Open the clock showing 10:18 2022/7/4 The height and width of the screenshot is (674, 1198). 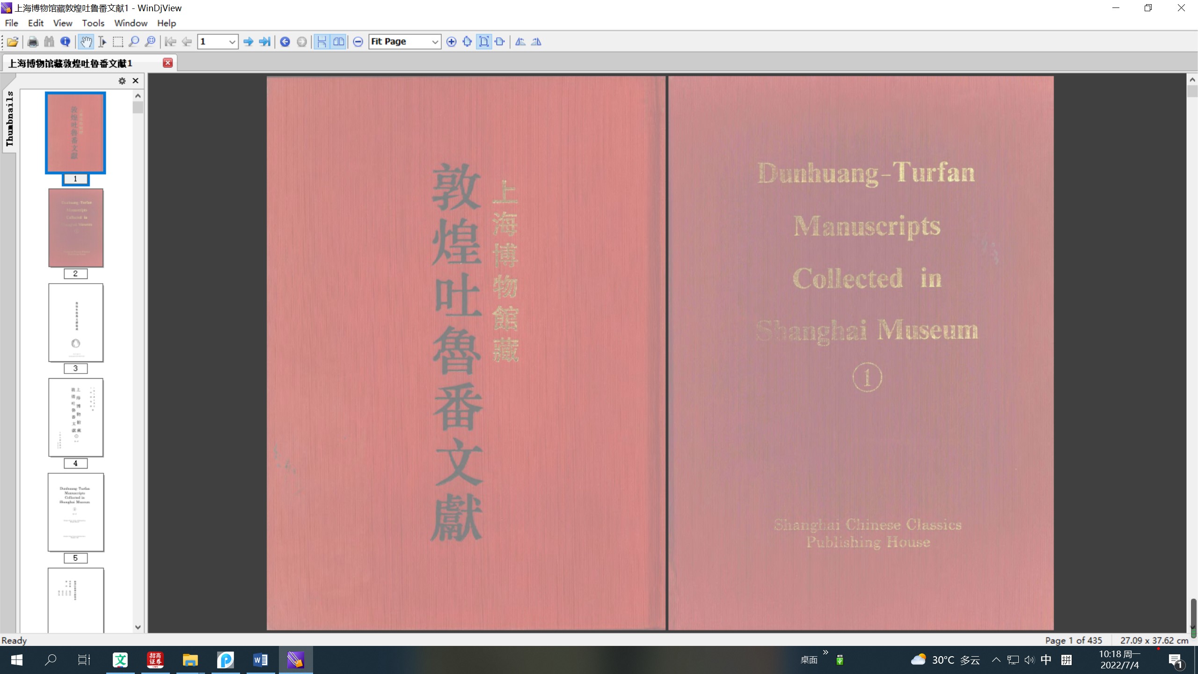coord(1119,660)
